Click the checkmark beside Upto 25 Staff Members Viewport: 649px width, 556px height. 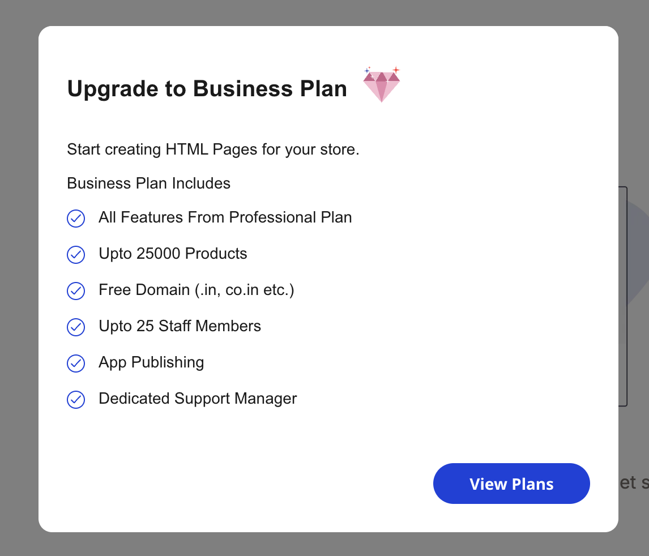click(76, 327)
